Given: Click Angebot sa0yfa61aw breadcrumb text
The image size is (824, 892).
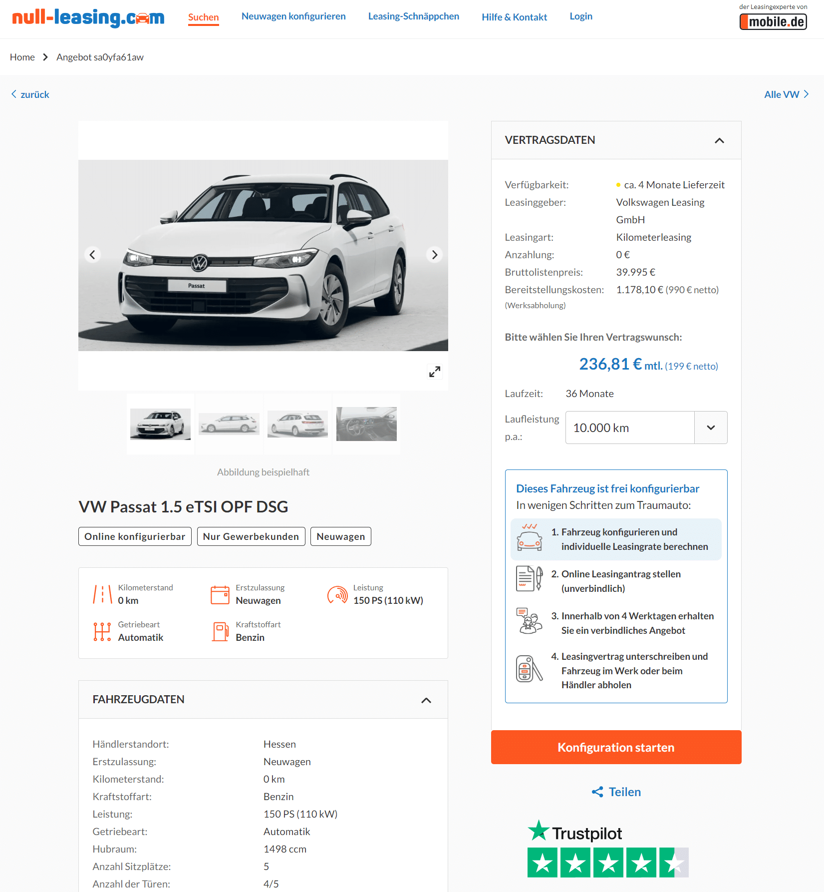Looking at the screenshot, I should click(100, 57).
